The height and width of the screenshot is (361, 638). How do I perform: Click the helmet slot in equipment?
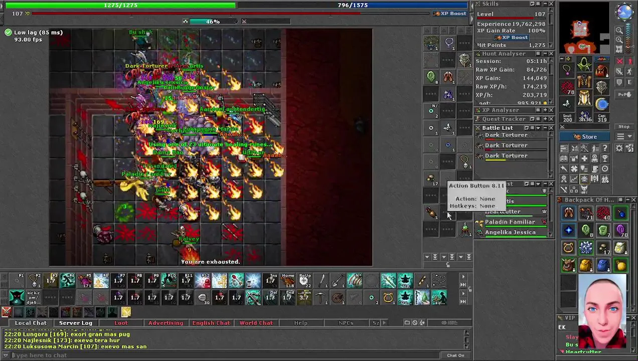click(x=584, y=64)
